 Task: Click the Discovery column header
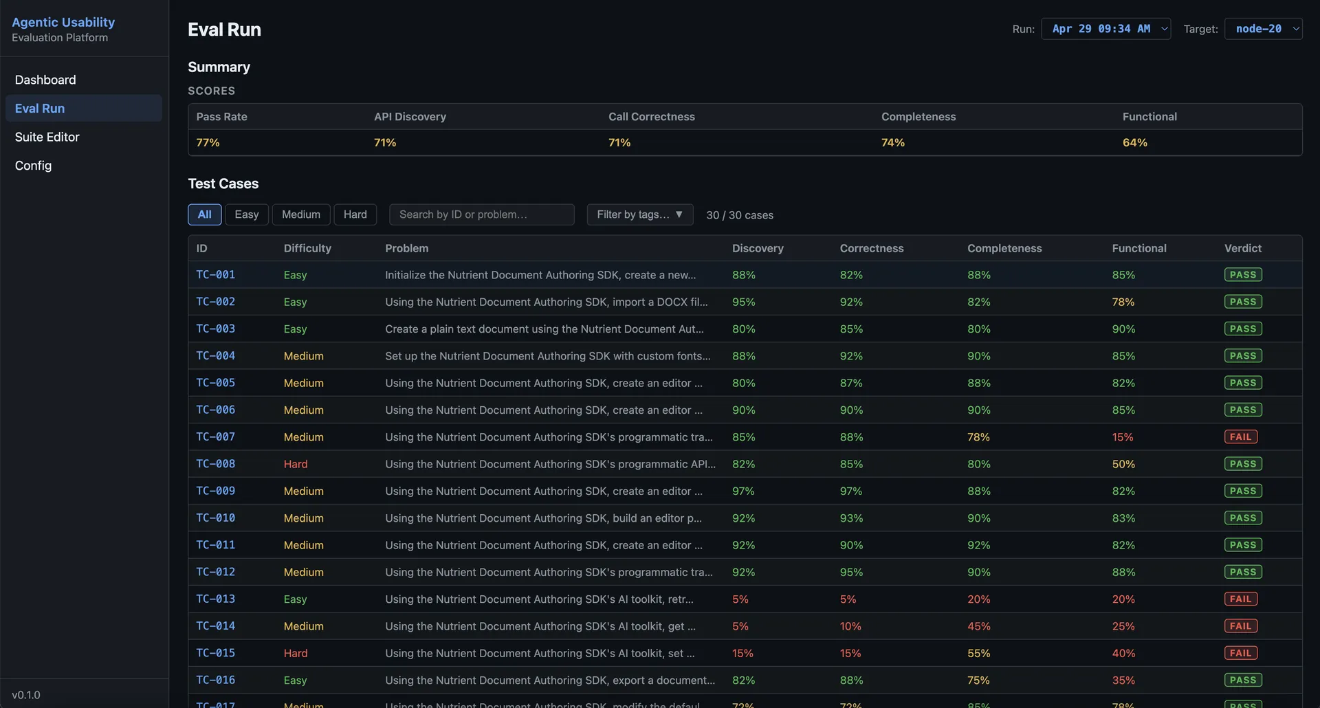click(x=758, y=248)
